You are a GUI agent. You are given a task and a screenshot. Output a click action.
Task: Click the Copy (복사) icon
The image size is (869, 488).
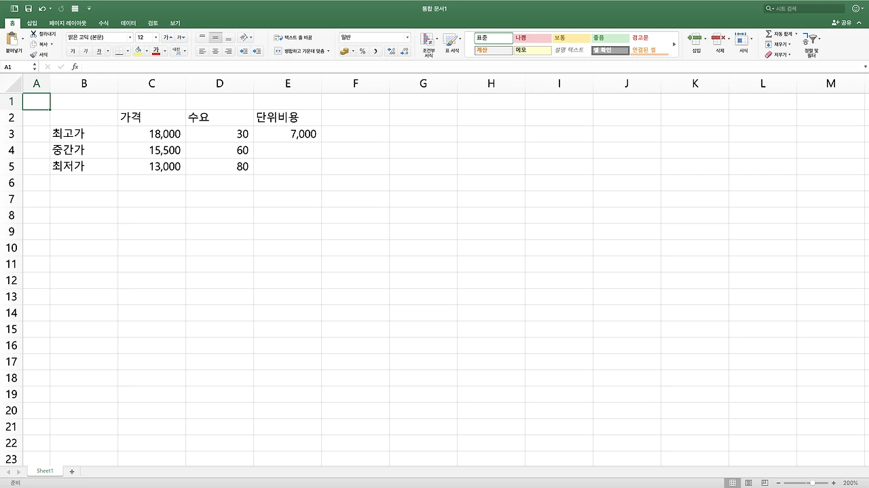click(x=33, y=44)
